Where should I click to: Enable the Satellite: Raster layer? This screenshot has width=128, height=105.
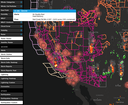pyautogui.click(x=11, y=42)
